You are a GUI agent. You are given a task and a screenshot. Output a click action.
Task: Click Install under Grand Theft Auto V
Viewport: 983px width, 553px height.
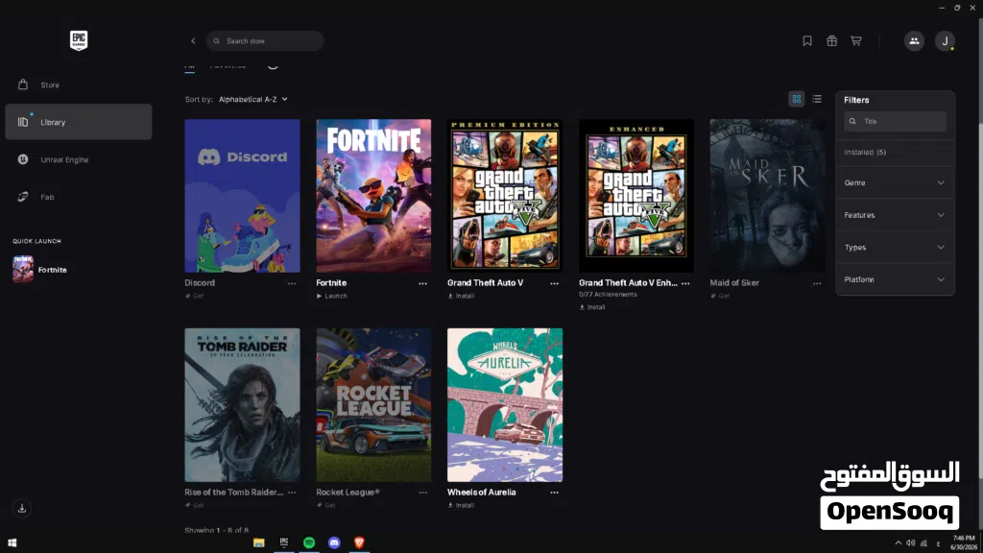click(x=461, y=296)
